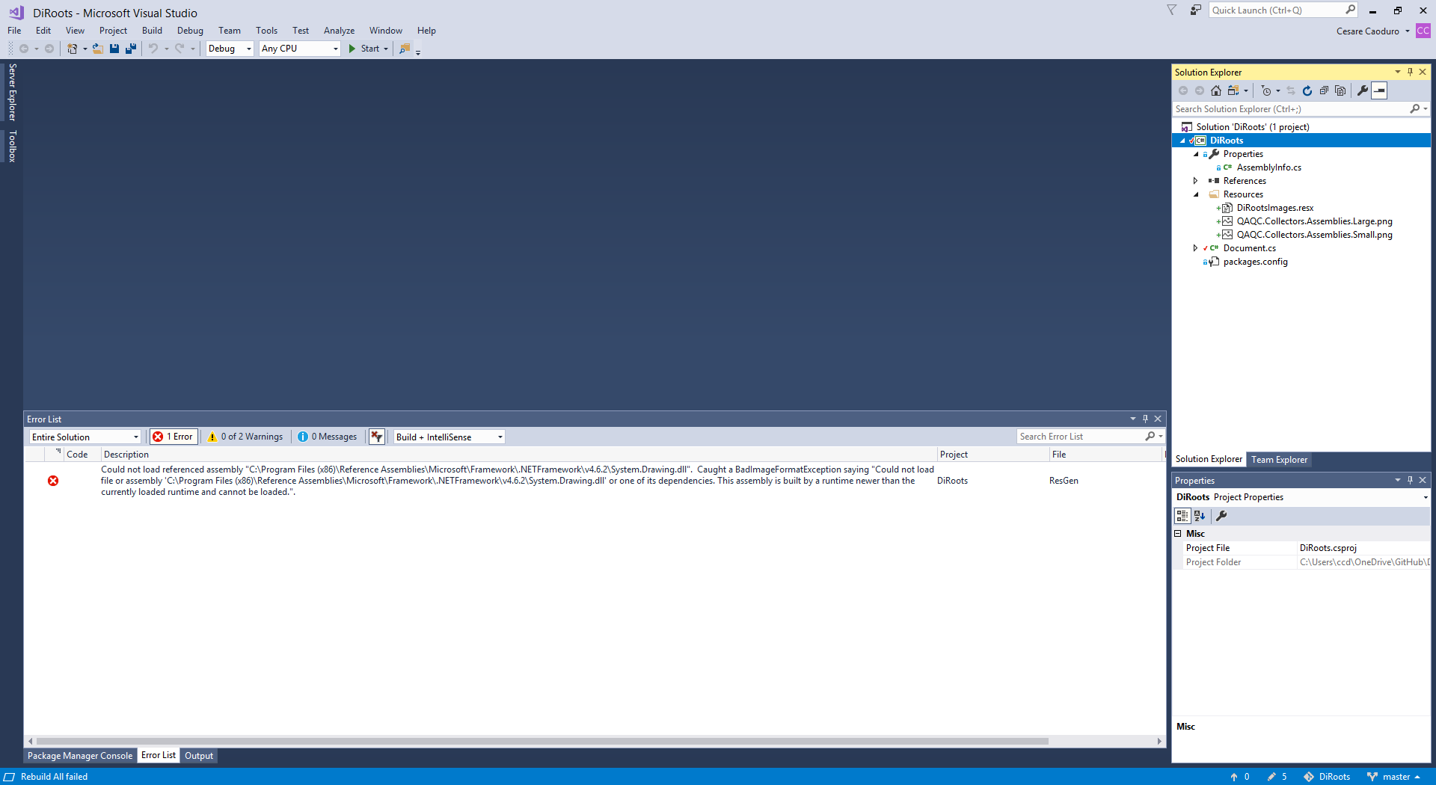Switch to the Output tab
1436x785 pixels.
click(199, 756)
